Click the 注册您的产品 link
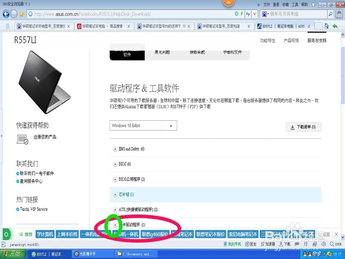The height and width of the screenshot is (259, 345). pyautogui.click(x=45, y=137)
